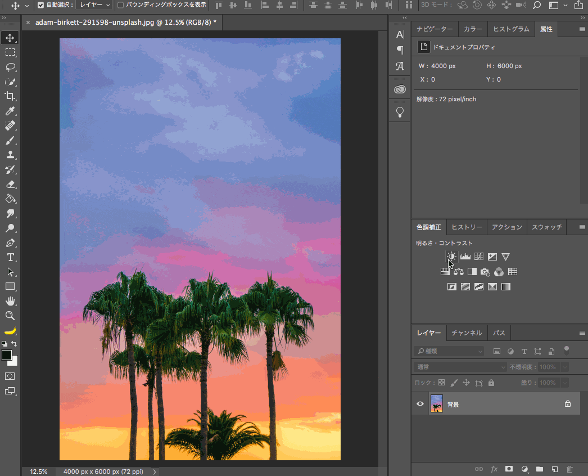Add a Vibrance adjustment
Image resolution: width=588 pixels, height=476 pixels.
point(506,257)
